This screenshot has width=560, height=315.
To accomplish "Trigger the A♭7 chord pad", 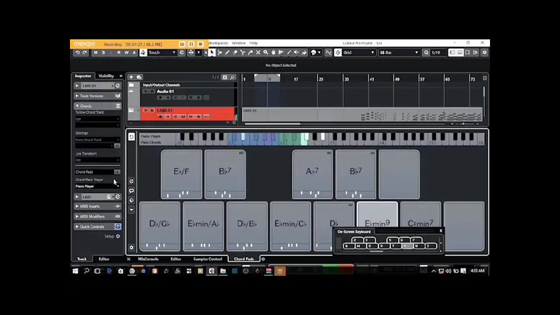I will point(312,174).
